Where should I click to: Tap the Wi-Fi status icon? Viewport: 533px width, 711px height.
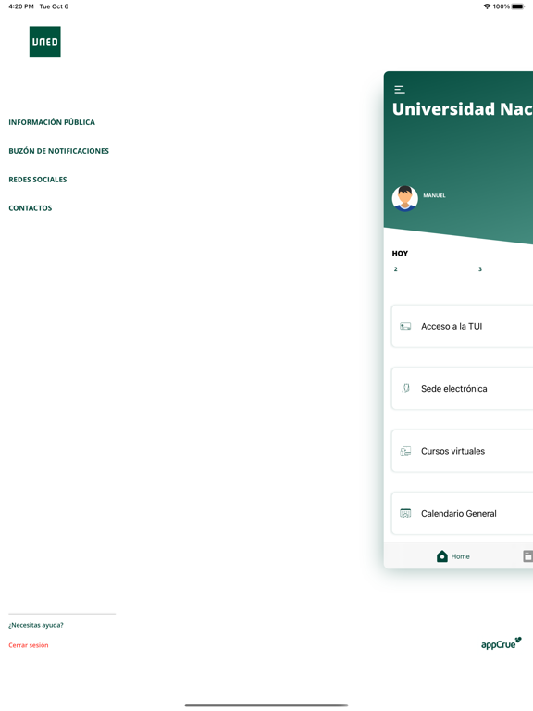(x=488, y=6)
